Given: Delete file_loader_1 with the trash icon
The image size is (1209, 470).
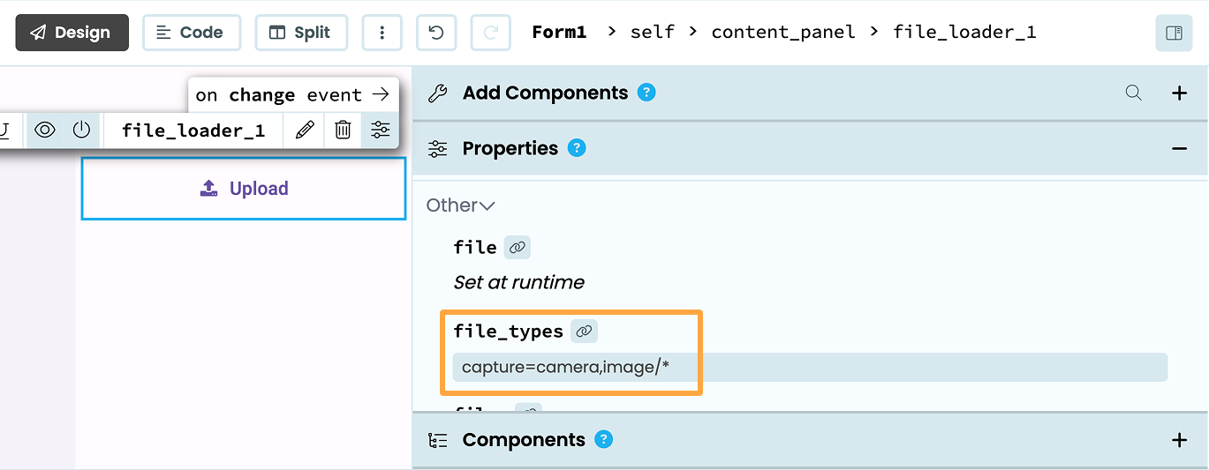Looking at the screenshot, I should (x=343, y=131).
